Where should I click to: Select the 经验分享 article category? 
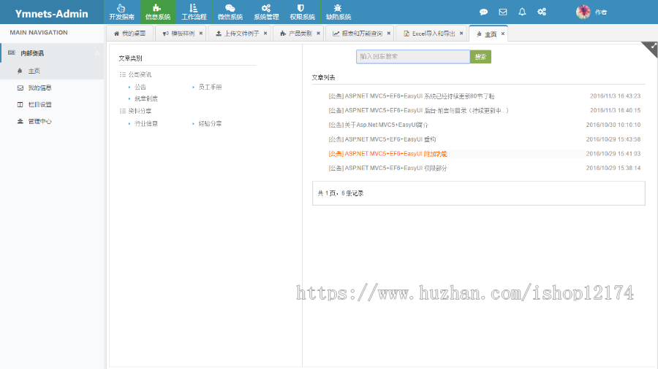pos(210,123)
